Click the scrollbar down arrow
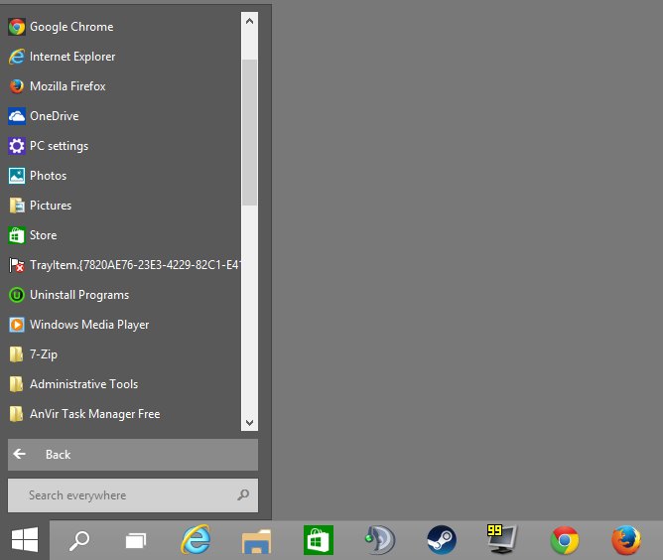 249,423
